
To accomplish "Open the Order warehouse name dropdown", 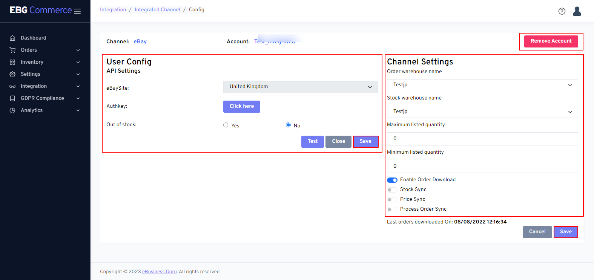I will click(x=482, y=85).
